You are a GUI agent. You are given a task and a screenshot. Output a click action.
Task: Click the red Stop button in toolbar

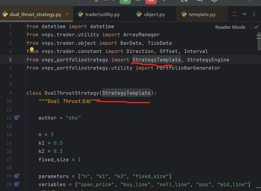coord(151,1)
